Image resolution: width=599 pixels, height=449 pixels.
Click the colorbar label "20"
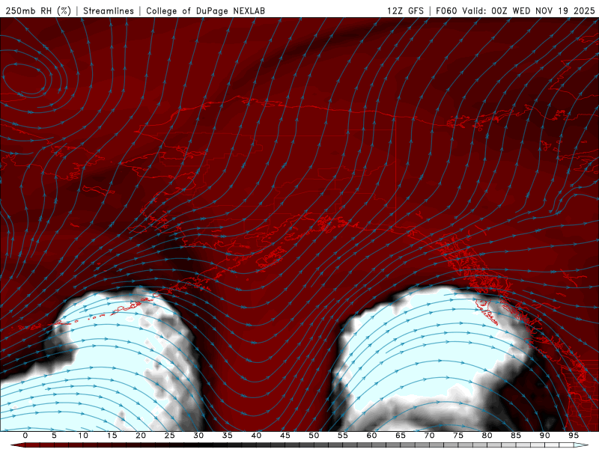click(141, 436)
